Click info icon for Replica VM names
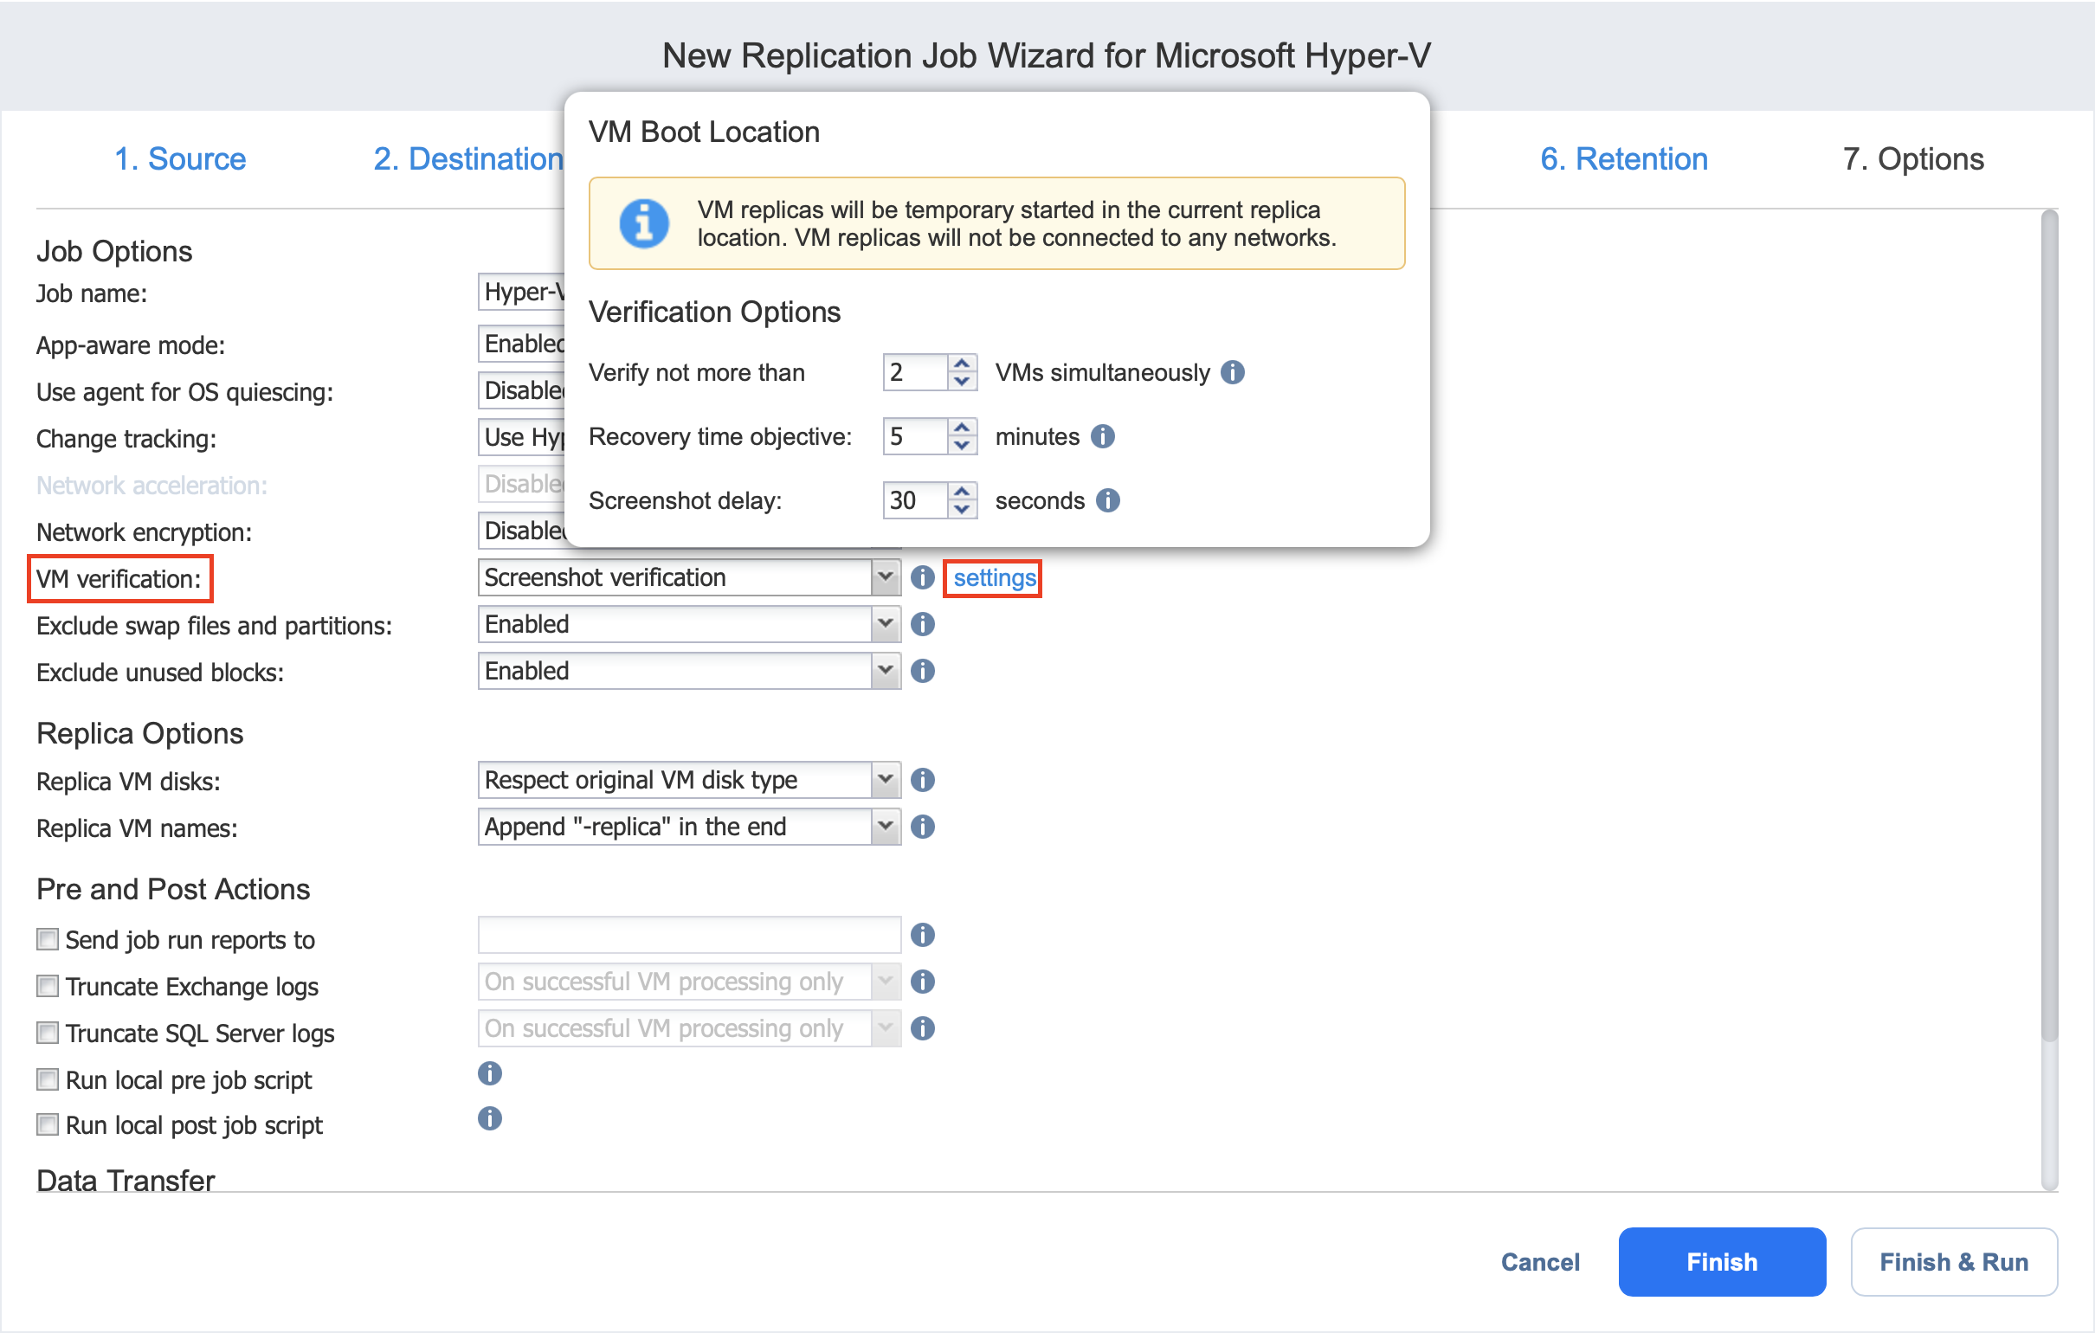 922,827
